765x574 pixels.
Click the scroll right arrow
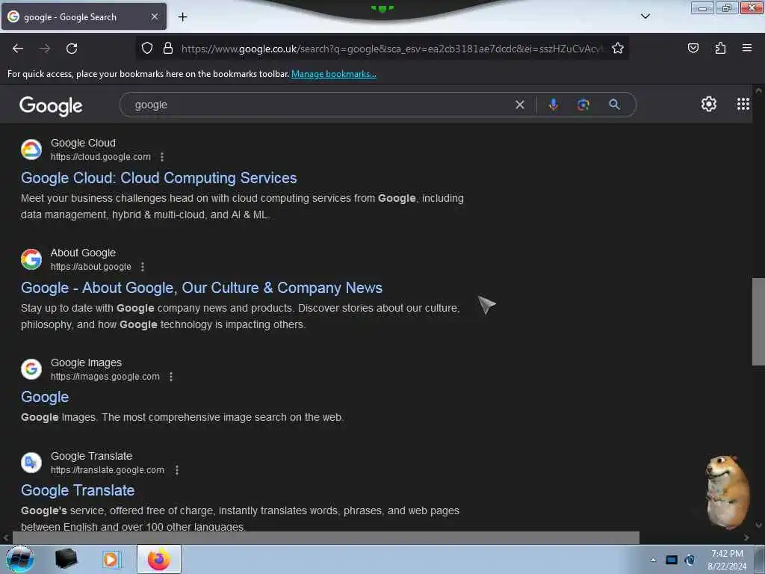[746, 538]
